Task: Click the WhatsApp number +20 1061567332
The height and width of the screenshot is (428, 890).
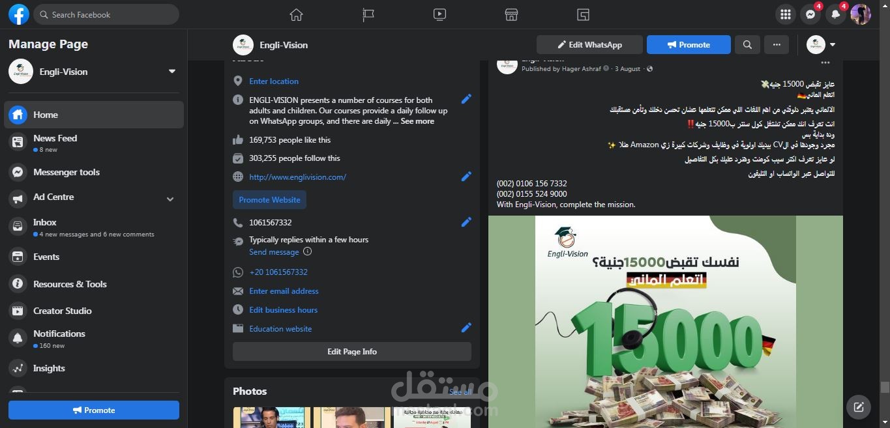Action: (x=278, y=272)
